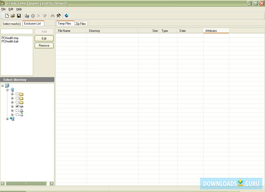Expand the network places tree node
The height and width of the screenshot is (192, 265).
click(x=7, y=119)
